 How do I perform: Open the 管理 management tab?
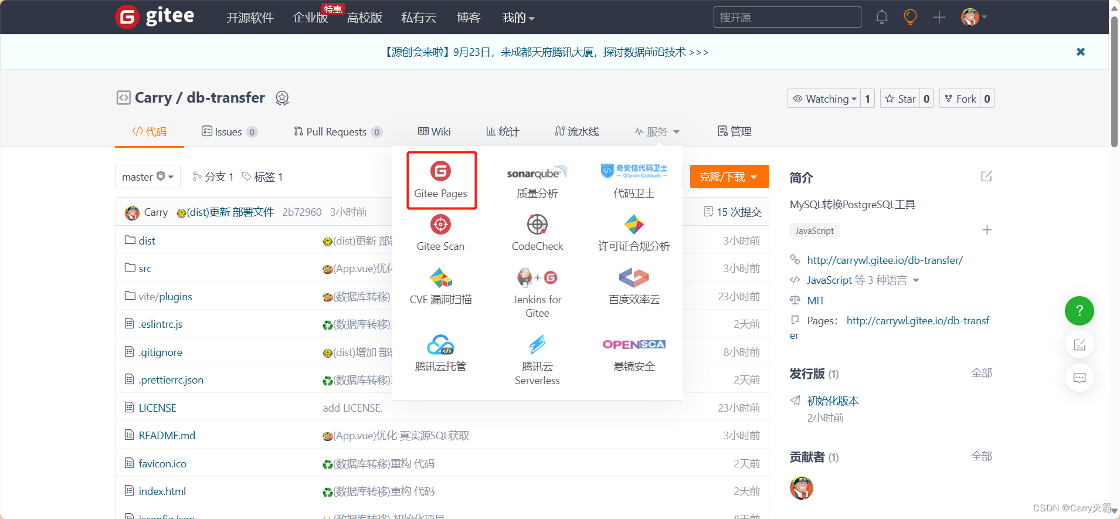pos(735,131)
